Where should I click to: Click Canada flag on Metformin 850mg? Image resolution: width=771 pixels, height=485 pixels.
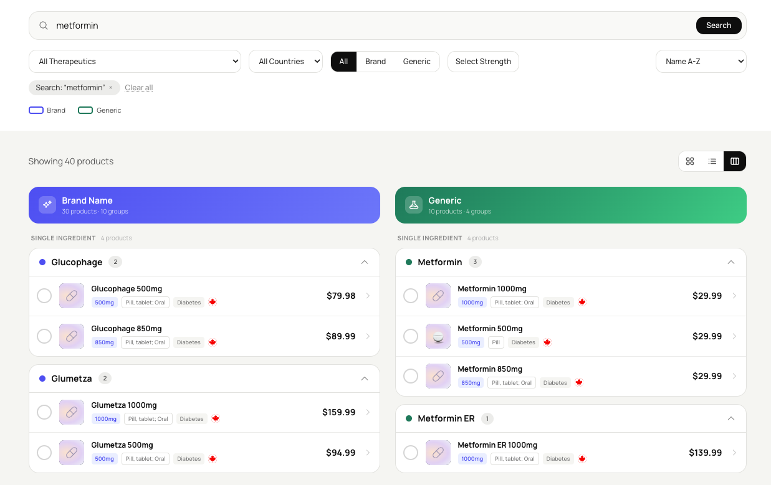click(579, 382)
